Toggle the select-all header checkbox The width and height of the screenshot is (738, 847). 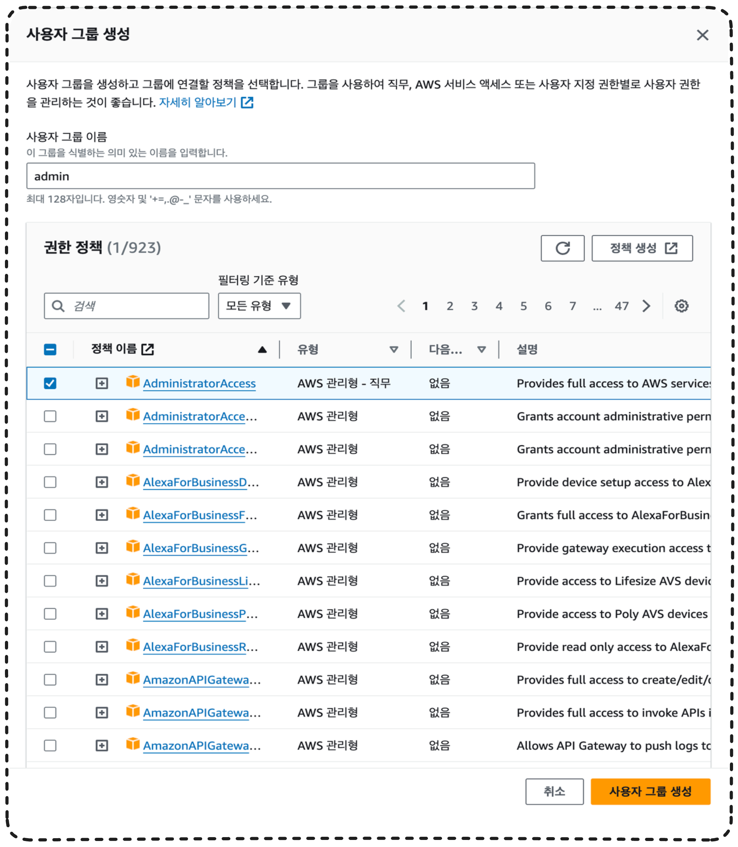[50, 349]
